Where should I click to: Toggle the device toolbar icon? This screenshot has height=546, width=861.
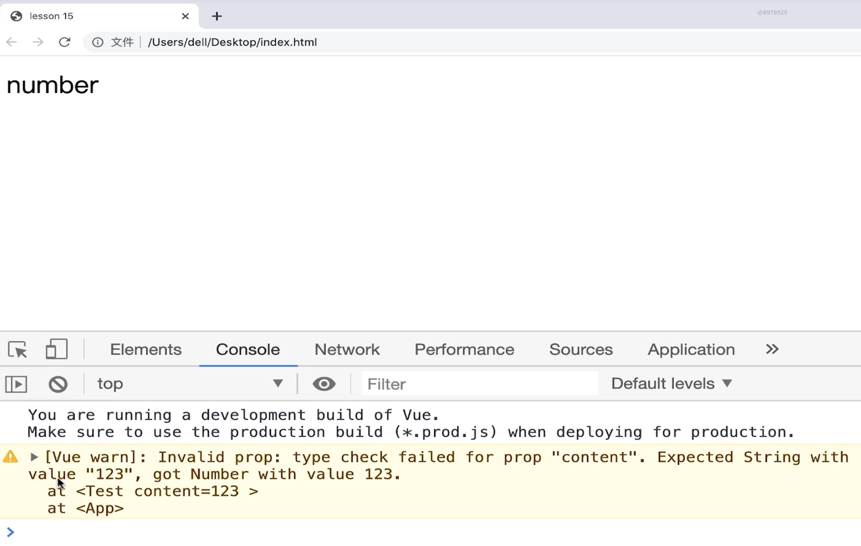tap(56, 349)
